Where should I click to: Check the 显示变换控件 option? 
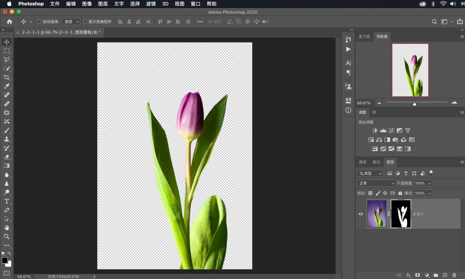tap(84, 21)
